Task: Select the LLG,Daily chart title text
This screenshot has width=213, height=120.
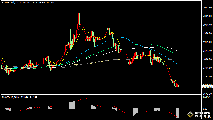Action: click(10, 3)
